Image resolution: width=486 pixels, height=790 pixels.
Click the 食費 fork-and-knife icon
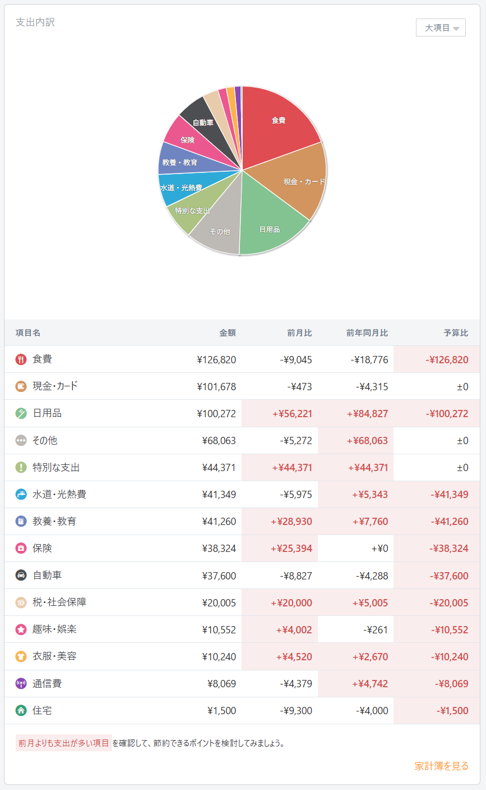coord(21,359)
